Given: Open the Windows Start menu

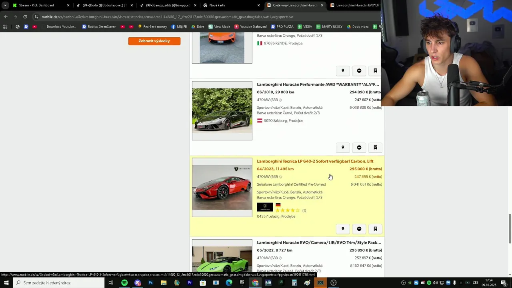Looking at the screenshot, I should click(x=6, y=283).
